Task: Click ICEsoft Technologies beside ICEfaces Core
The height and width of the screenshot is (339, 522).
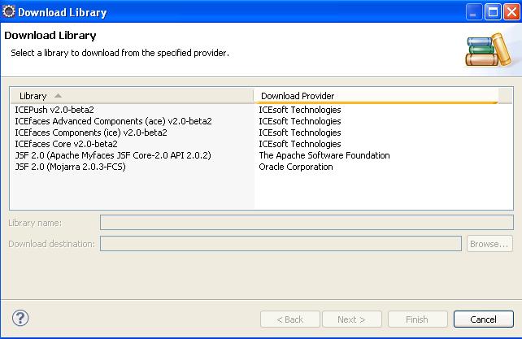Action: click(x=300, y=144)
